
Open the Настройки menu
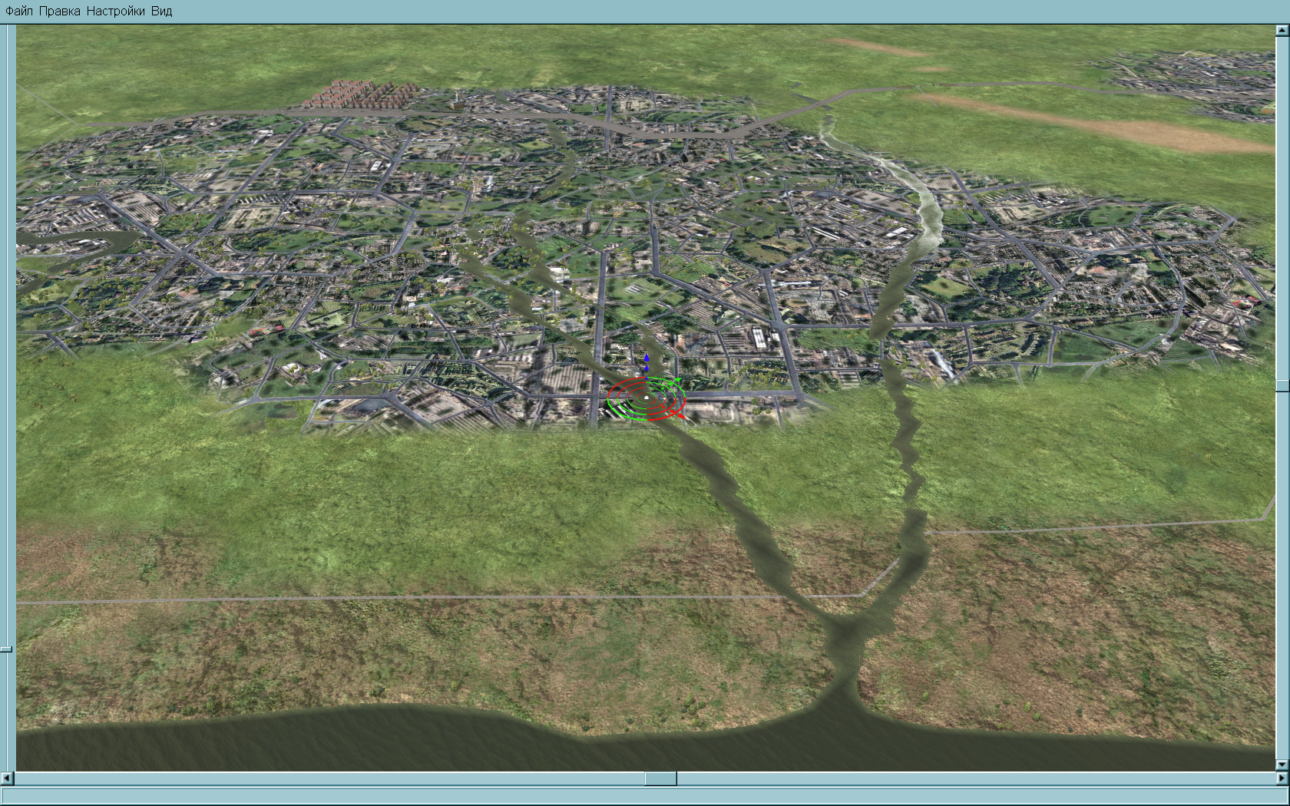pos(116,12)
